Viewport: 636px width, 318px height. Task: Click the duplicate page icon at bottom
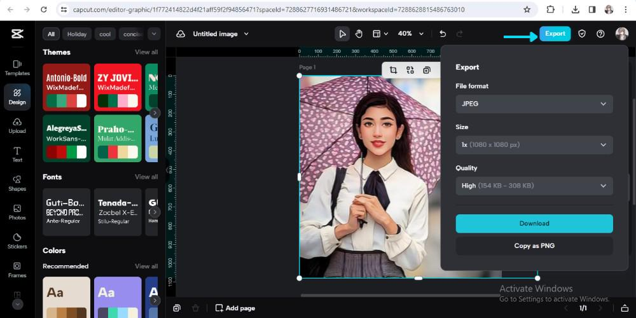click(177, 308)
